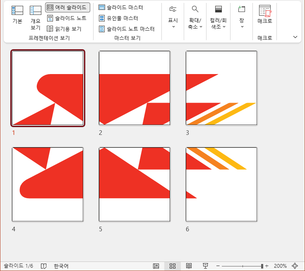Screen dimensions: 305x271
Task: Fit slide to current window icon
Action: point(295,266)
